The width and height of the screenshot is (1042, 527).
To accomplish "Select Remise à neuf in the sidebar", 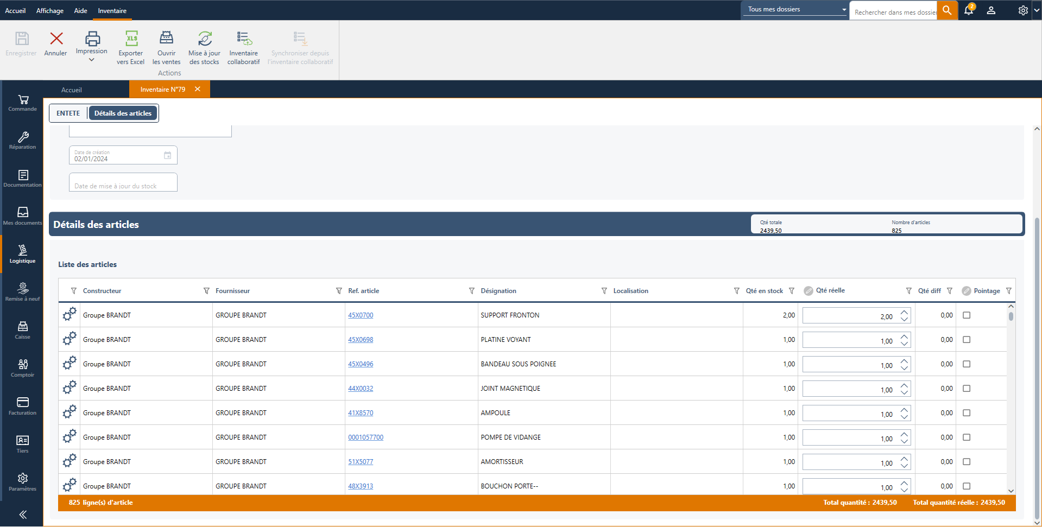I will coord(23,293).
